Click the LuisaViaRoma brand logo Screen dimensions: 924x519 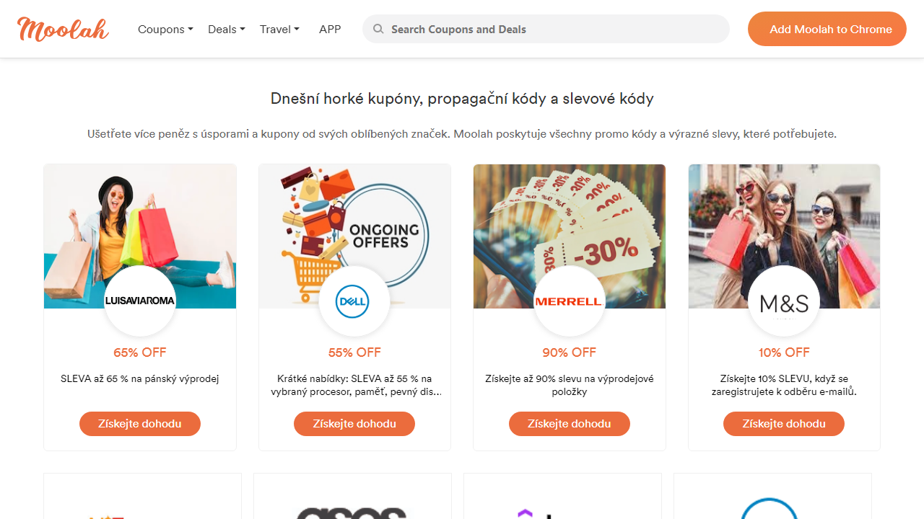(140, 301)
